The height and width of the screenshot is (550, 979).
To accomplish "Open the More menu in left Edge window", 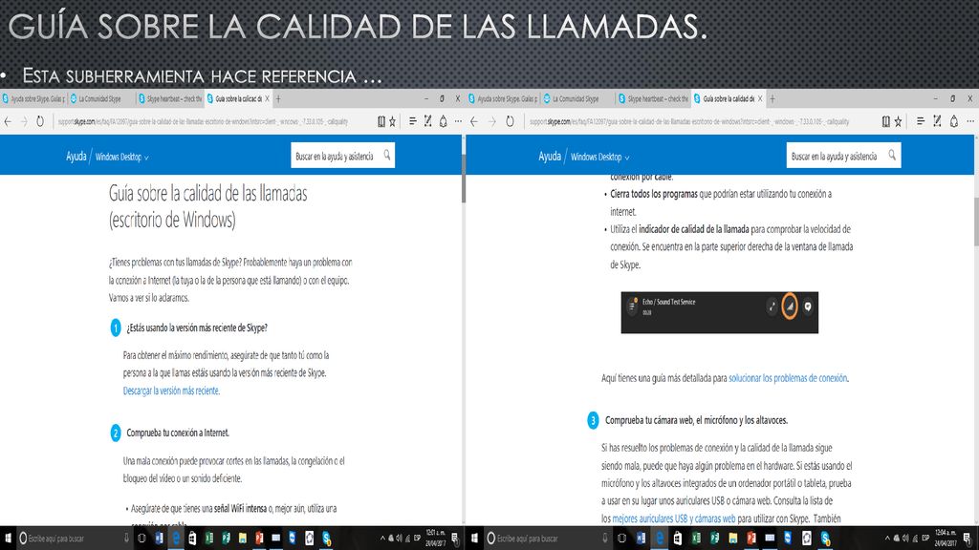I will [x=458, y=121].
